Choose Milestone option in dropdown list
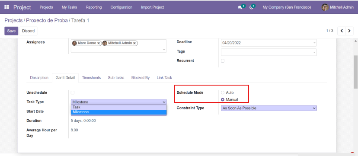This screenshot has height=156, width=358. click(x=119, y=112)
